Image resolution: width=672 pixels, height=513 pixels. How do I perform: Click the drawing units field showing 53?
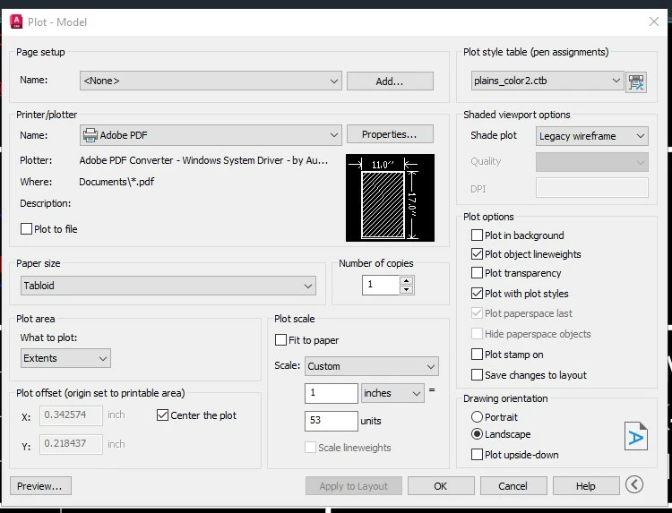click(x=331, y=421)
